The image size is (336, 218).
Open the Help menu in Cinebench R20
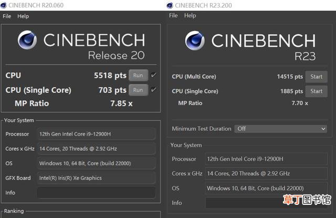coord(23,16)
